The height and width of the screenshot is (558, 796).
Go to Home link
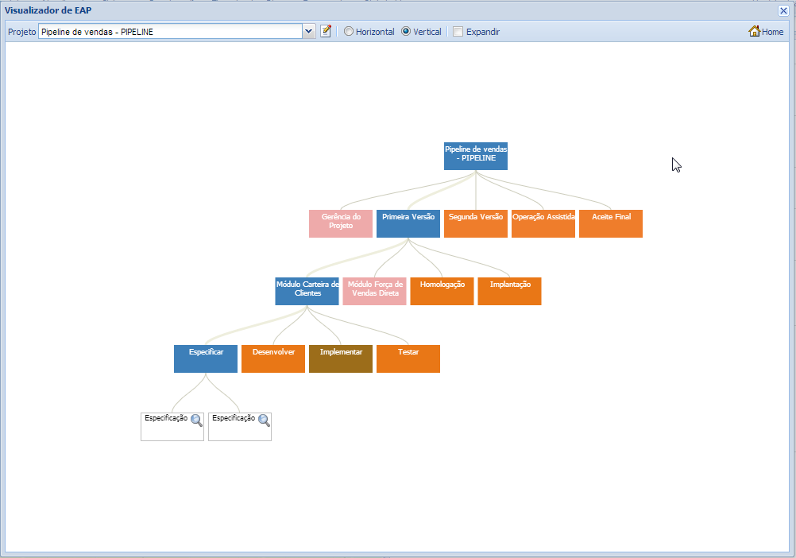point(766,32)
